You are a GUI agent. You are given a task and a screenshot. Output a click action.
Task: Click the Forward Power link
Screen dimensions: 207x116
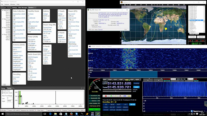point(47,27)
